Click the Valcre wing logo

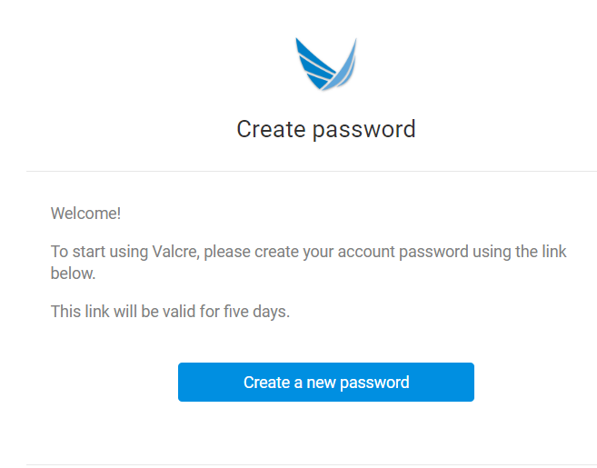pyautogui.click(x=326, y=64)
